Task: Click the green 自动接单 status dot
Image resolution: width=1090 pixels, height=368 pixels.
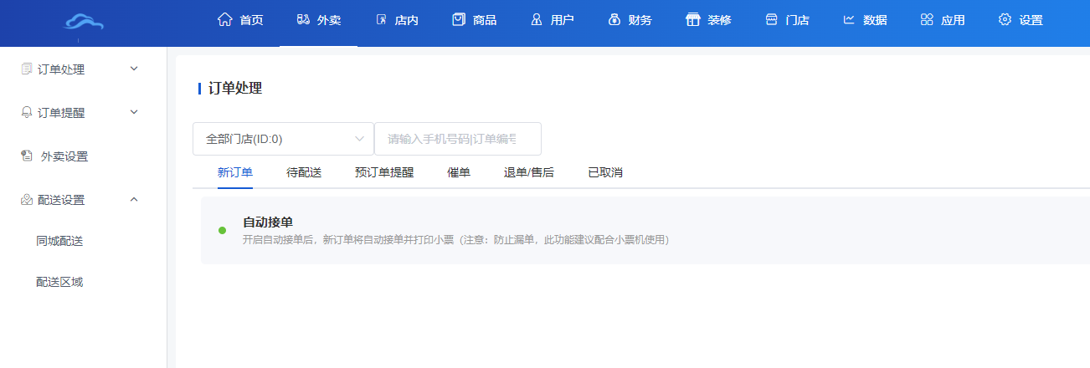Action: (x=222, y=230)
